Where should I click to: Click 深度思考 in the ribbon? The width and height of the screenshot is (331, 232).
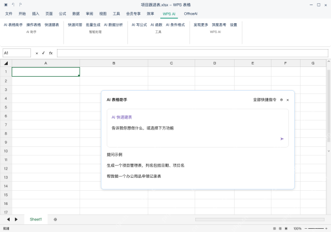[219, 25]
